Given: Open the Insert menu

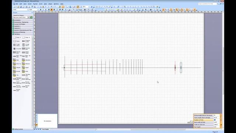Looking at the screenshot, I should point(30,4).
